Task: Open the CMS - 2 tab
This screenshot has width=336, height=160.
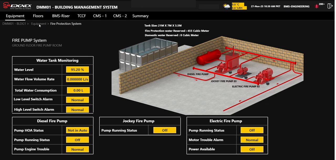Action: click(120, 16)
